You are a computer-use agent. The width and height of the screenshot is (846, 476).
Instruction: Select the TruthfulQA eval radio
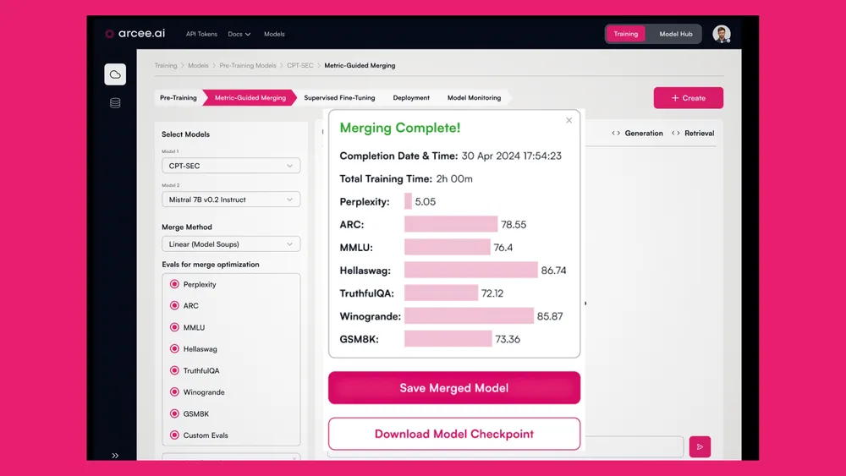[x=174, y=370]
